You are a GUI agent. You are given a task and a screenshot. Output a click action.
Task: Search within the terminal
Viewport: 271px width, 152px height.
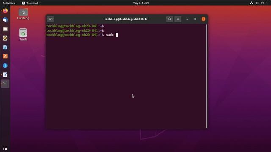click(169, 19)
